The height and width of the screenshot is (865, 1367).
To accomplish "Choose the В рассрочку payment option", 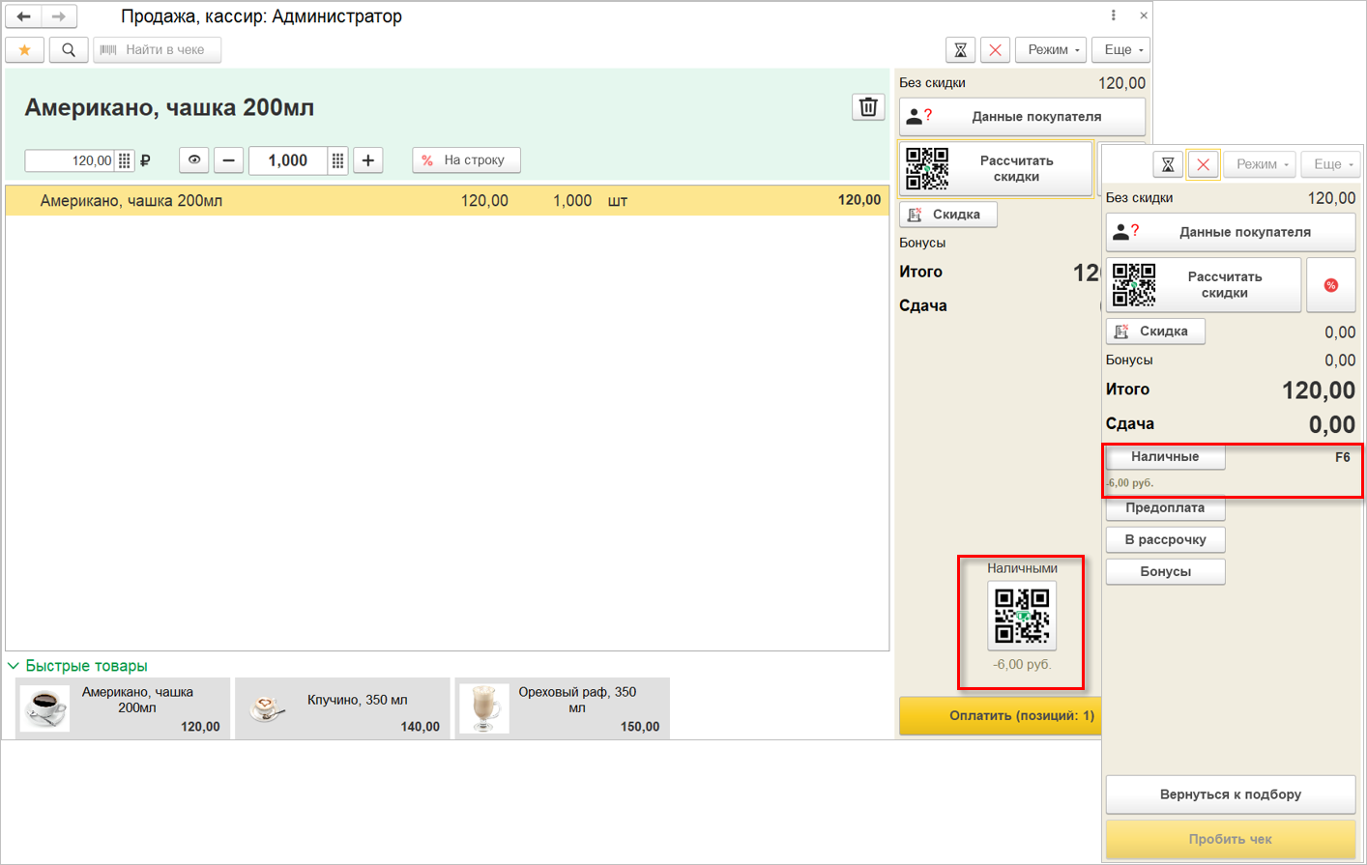I will tap(1165, 539).
